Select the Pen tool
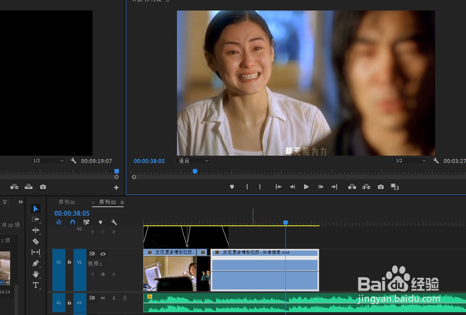Screen dimensions: 466x315 (x=36, y=263)
